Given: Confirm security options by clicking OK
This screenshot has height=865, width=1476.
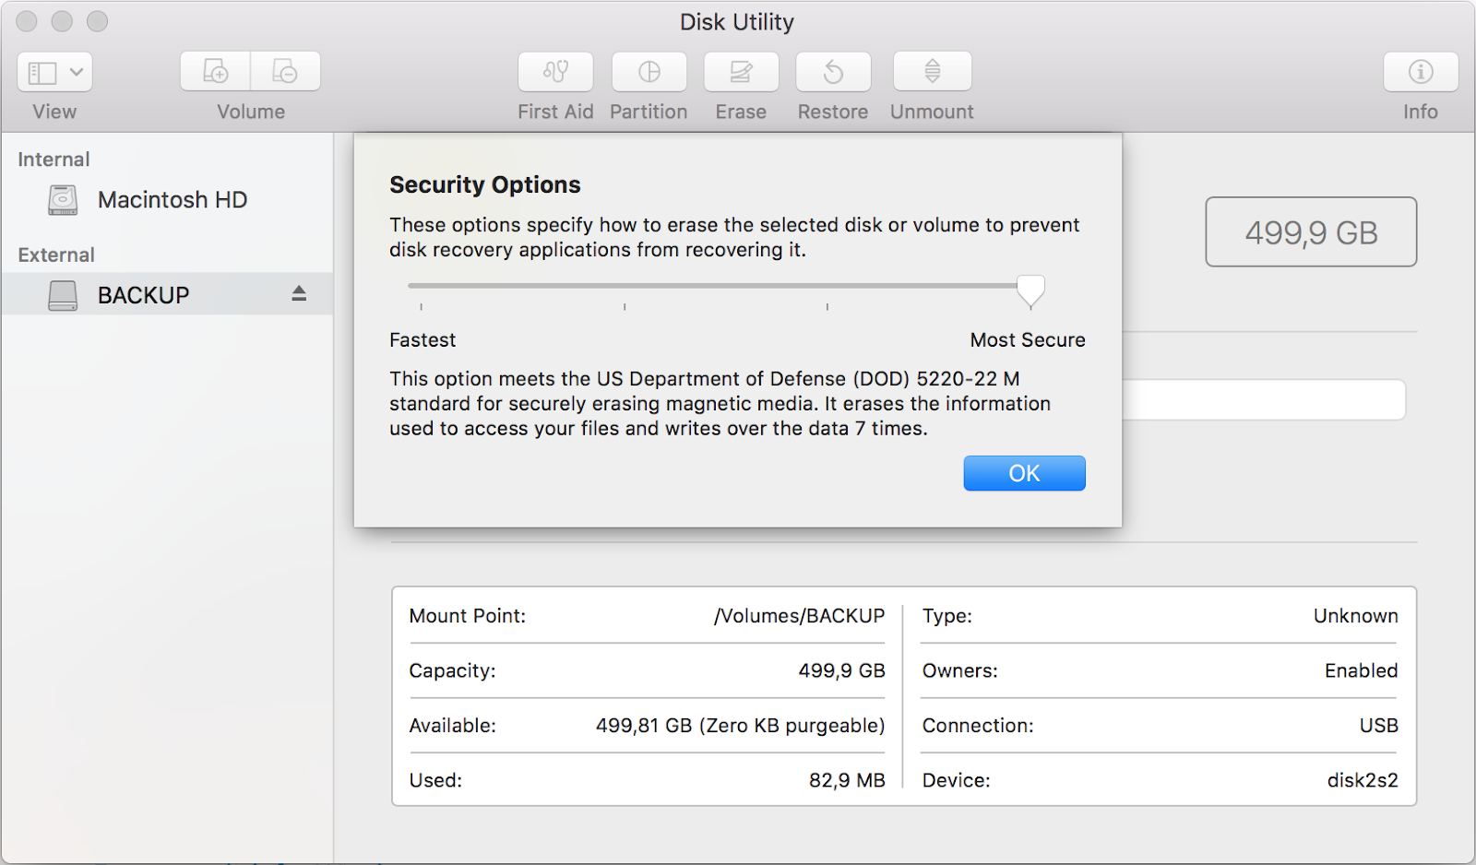Looking at the screenshot, I should click(x=1024, y=472).
